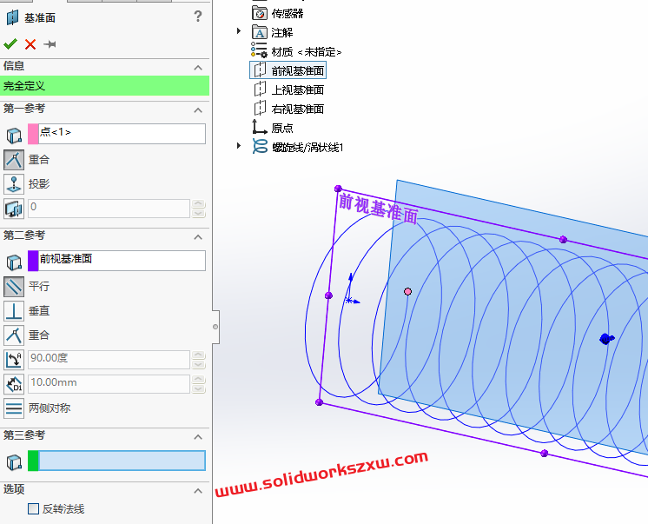Collapse the 第三参考 section
Image resolution: width=648 pixels, height=524 pixels.
(198, 437)
